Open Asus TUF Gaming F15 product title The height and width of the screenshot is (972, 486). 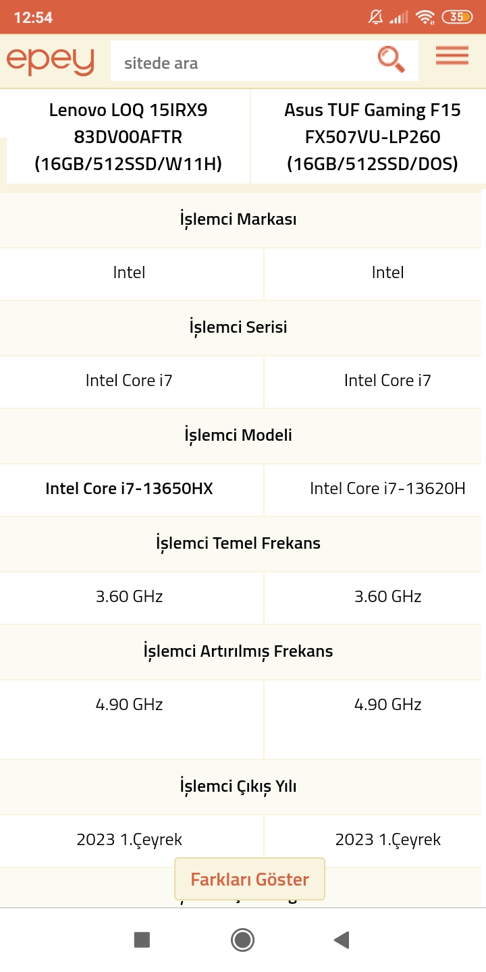coord(373,137)
